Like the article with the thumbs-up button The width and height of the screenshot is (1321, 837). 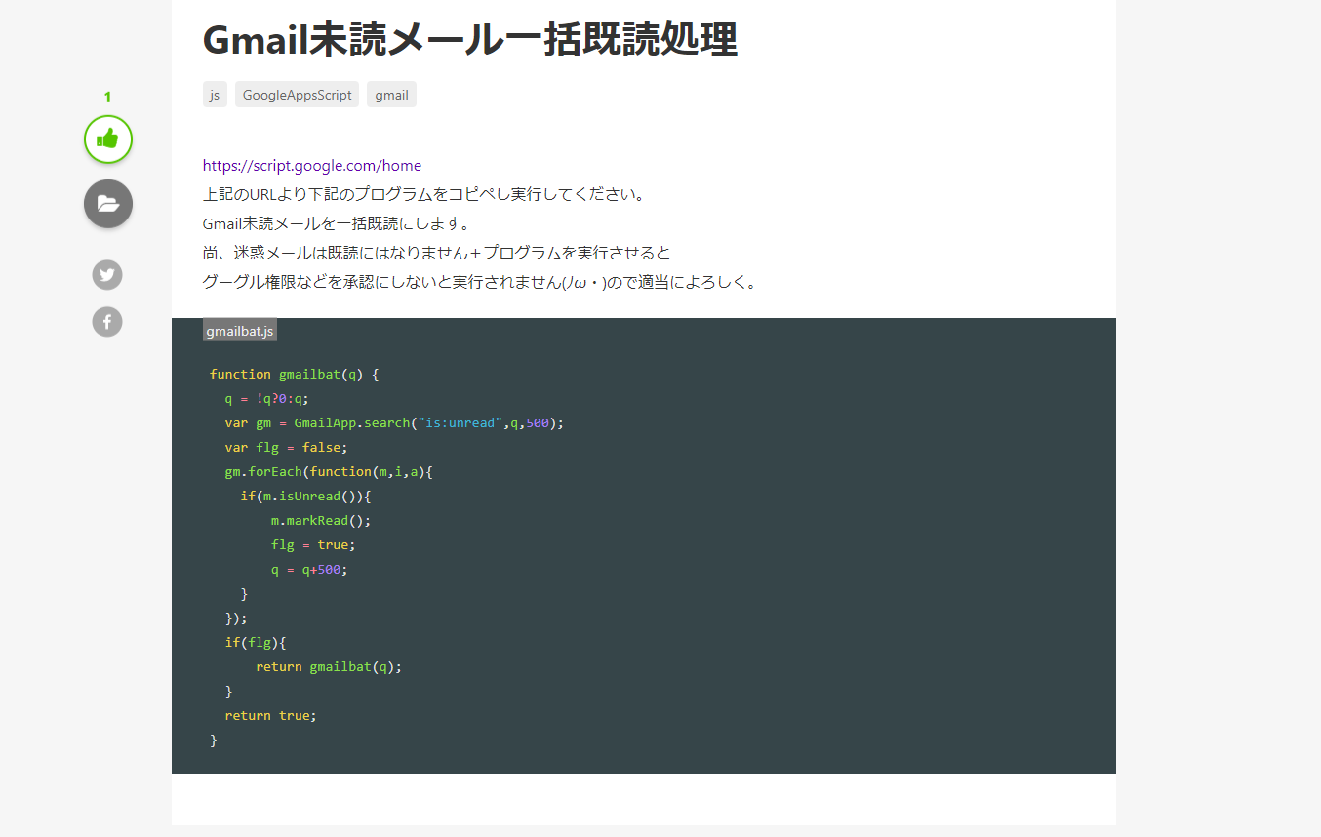tap(107, 139)
